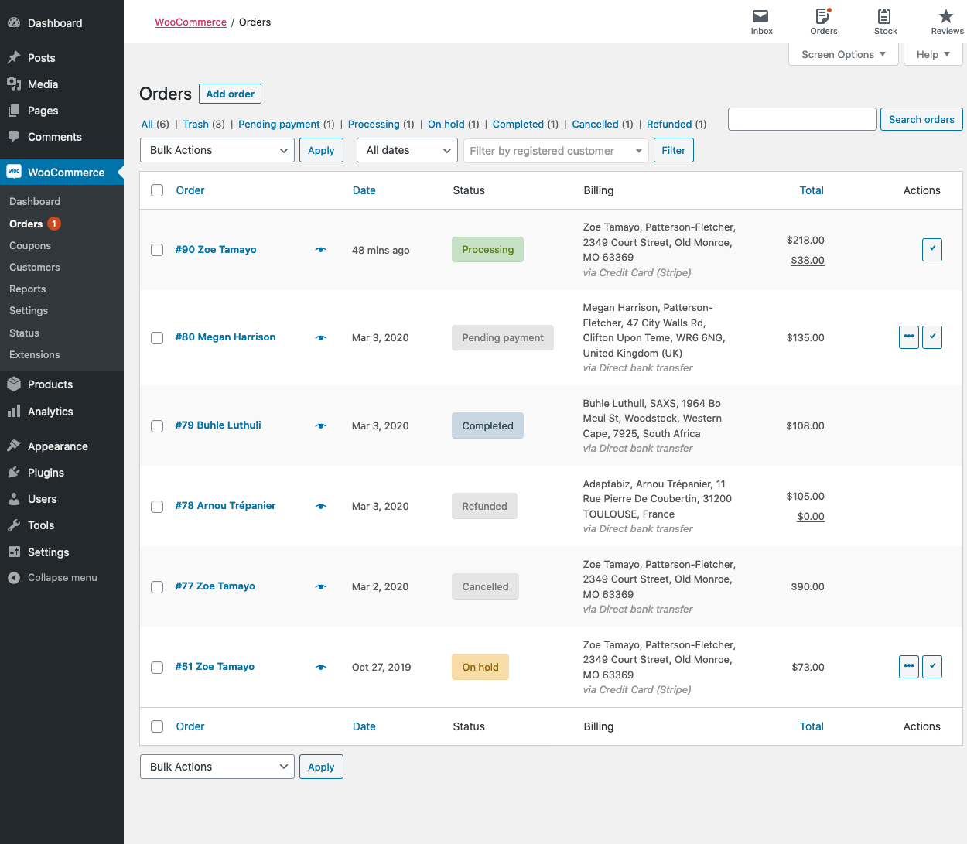This screenshot has width=967, height=844.
Task: Open the Stock status icon
Action: click(884, 18)
